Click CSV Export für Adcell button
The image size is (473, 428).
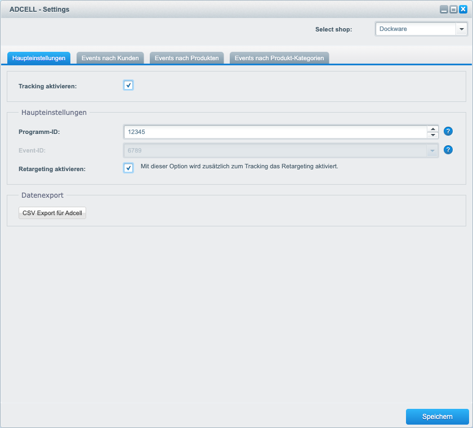pos(52,213)
